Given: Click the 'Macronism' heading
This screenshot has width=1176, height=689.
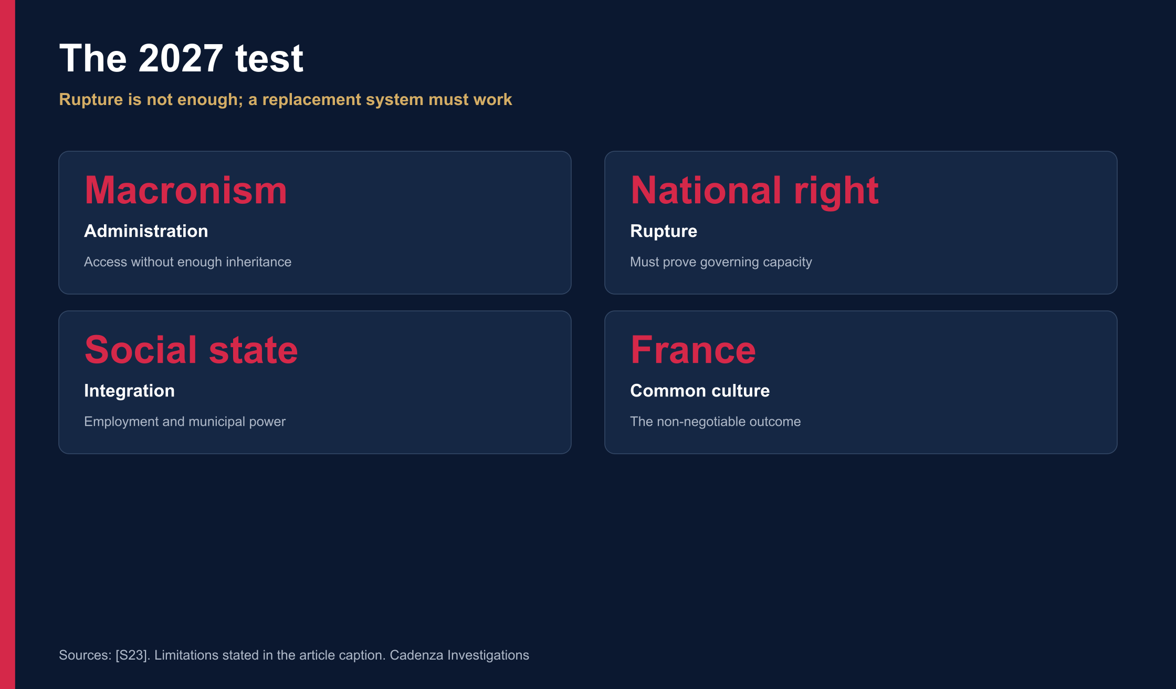Looking at the screenshot, I should [186, 190].
